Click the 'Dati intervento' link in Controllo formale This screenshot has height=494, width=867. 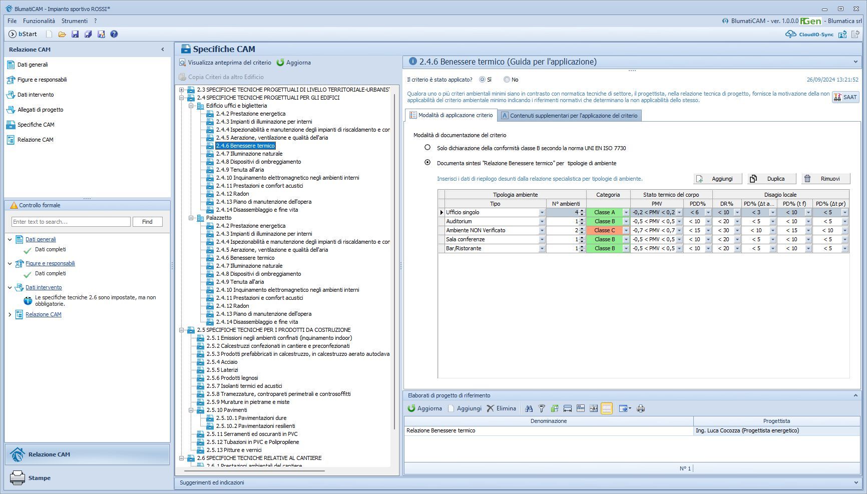point(44,287)
